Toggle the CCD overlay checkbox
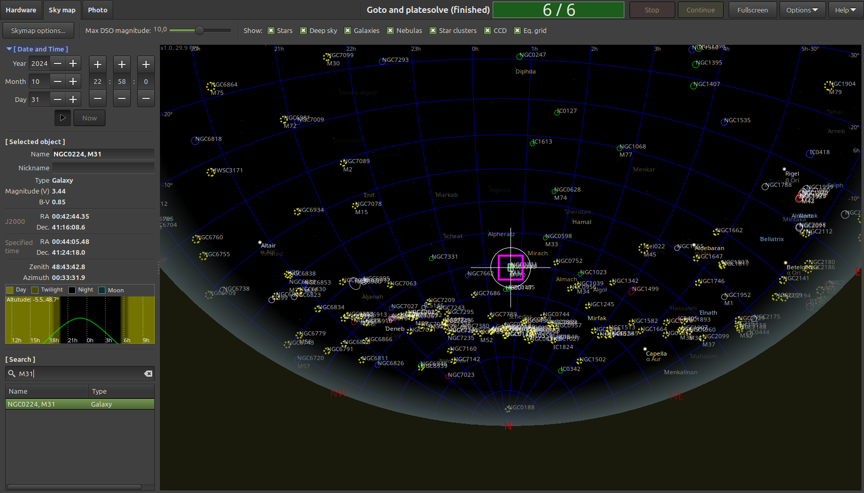This screenshot has width=864, height=493. click(488, 30)
